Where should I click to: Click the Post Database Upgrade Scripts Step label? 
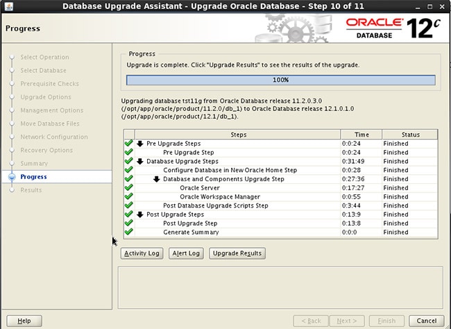pyautogui.click(x=215, y=206)
